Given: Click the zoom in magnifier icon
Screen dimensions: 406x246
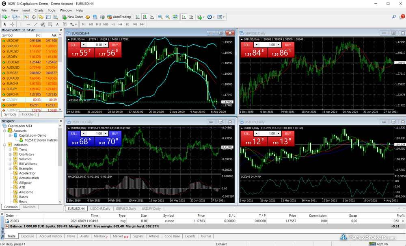Looking at the screenshot, I should [160, 17].
